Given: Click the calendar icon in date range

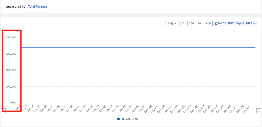Looking at the screenshot, I should point(216,24).
